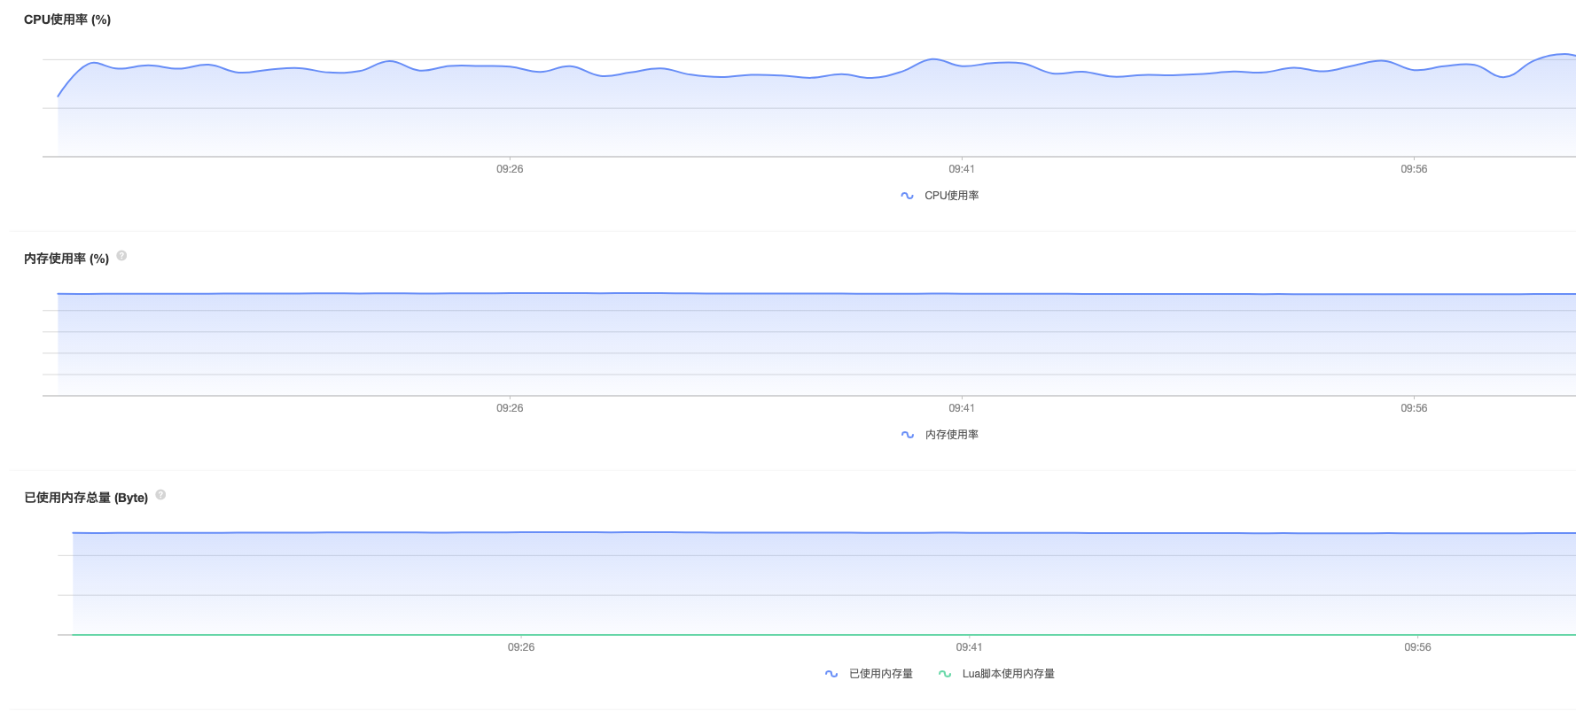Click the green Lua memory line at 09:41
This screenshot has height=727, width=1576.
pos(969,635)
